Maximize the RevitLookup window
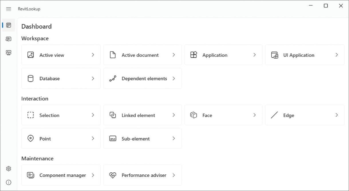Viewport: 349px width, 191px height. [x=326, y=6]
